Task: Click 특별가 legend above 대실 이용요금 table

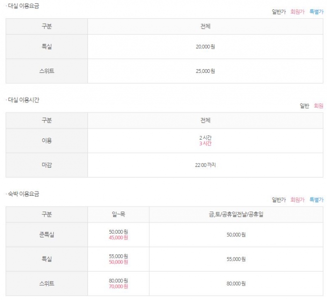Action: [316, 12]
